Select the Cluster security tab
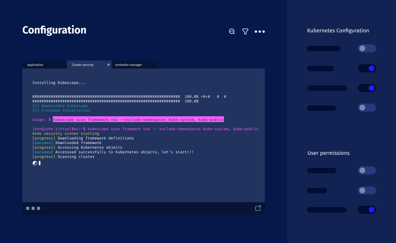The image size is (396, 243). click(89, 64)
